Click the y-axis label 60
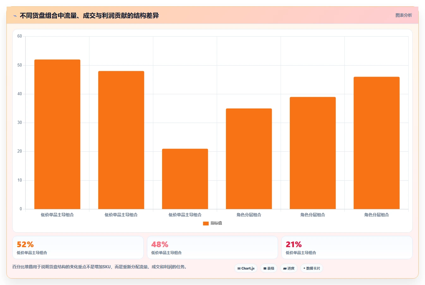Screen dimensions: 425x285 20,36
